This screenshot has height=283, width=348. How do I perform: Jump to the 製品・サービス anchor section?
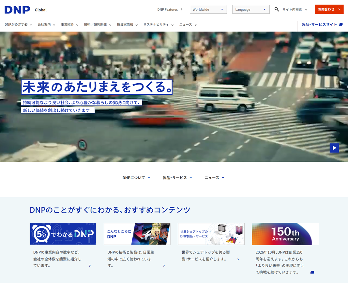tap(177, 178)
